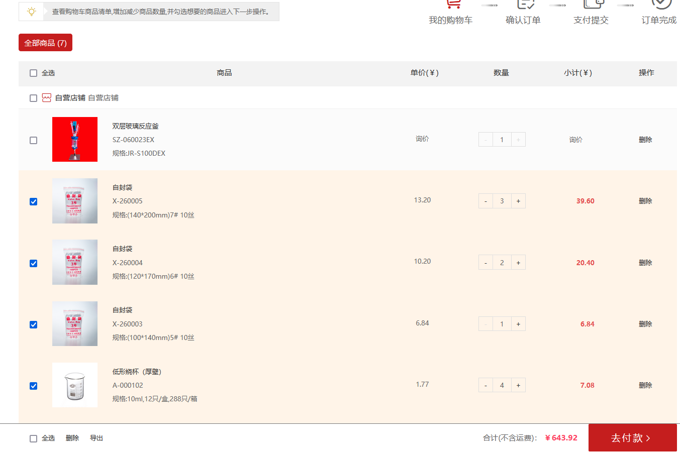Select the 全部商品 (7) tab
The image size is (680, 453).
pos(45,43)
